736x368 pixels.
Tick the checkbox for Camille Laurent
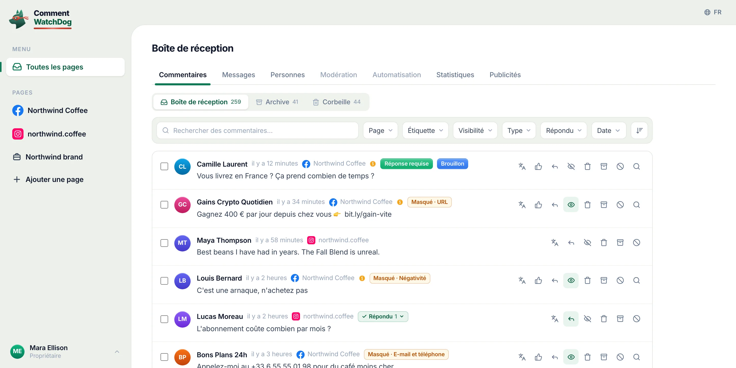pos(164,166)
